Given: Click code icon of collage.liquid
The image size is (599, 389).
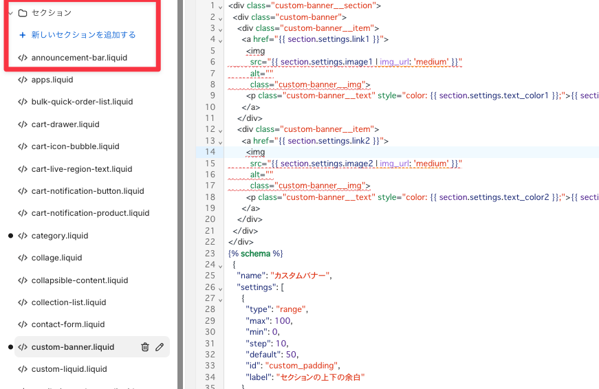Looking at the screenshot, I should [x=23, y=258].
